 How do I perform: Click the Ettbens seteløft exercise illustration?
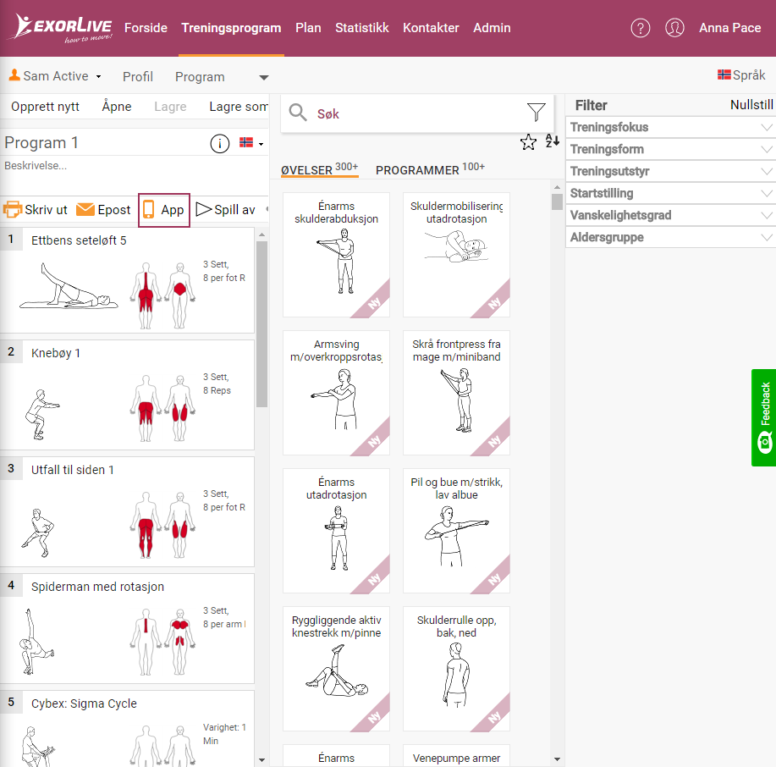click(69, 287)
